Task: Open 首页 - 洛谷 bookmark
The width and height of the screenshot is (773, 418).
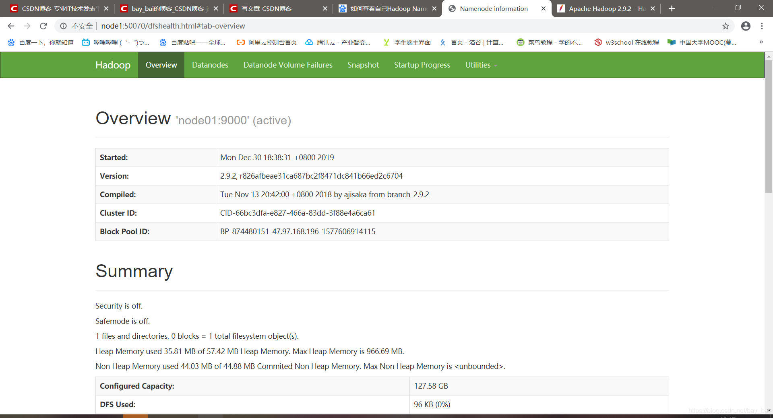Action: pos(471,42)
